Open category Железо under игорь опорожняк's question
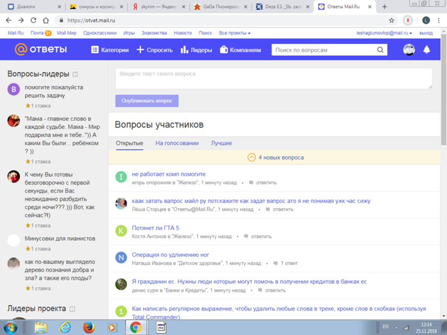 tap(187, 183)
